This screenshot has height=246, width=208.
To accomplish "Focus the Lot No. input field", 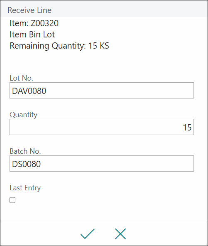I will click(102, 90).
